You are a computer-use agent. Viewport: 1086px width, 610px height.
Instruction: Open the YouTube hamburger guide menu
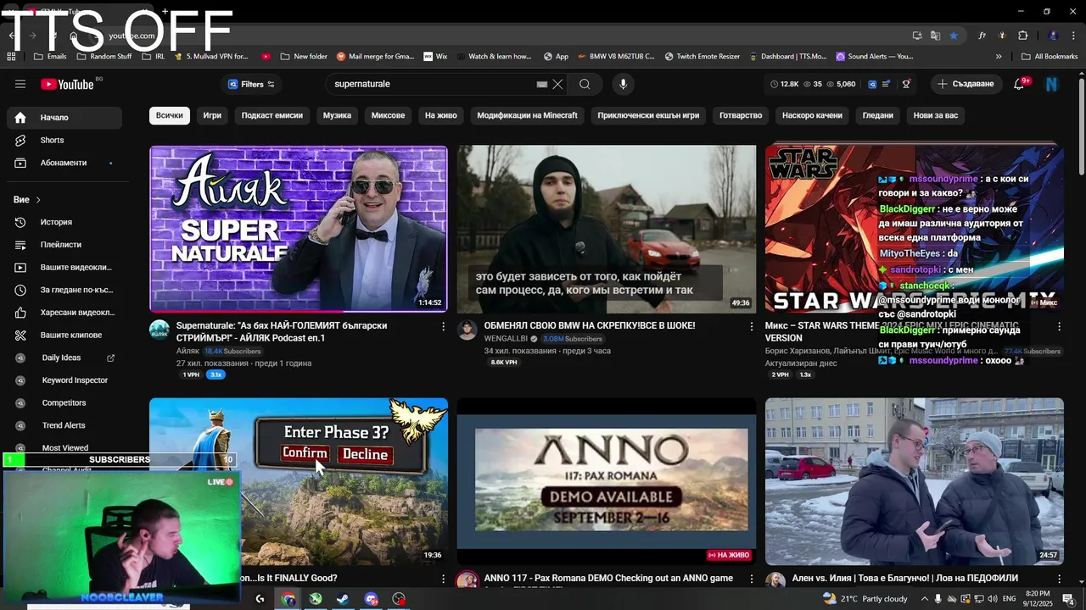[20, 84]
